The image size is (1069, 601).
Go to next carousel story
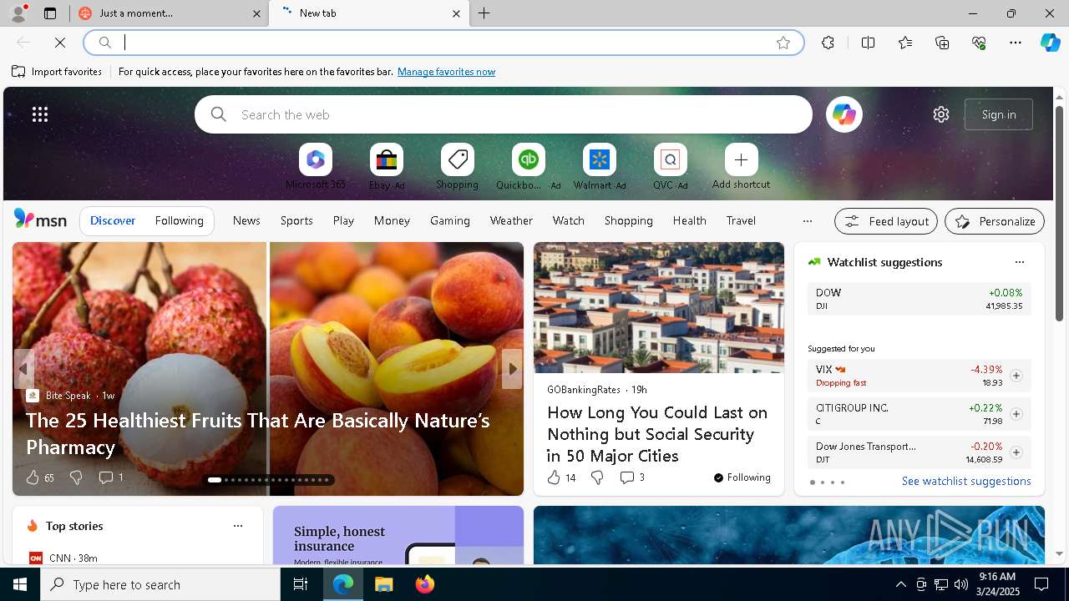coord(512,369)
